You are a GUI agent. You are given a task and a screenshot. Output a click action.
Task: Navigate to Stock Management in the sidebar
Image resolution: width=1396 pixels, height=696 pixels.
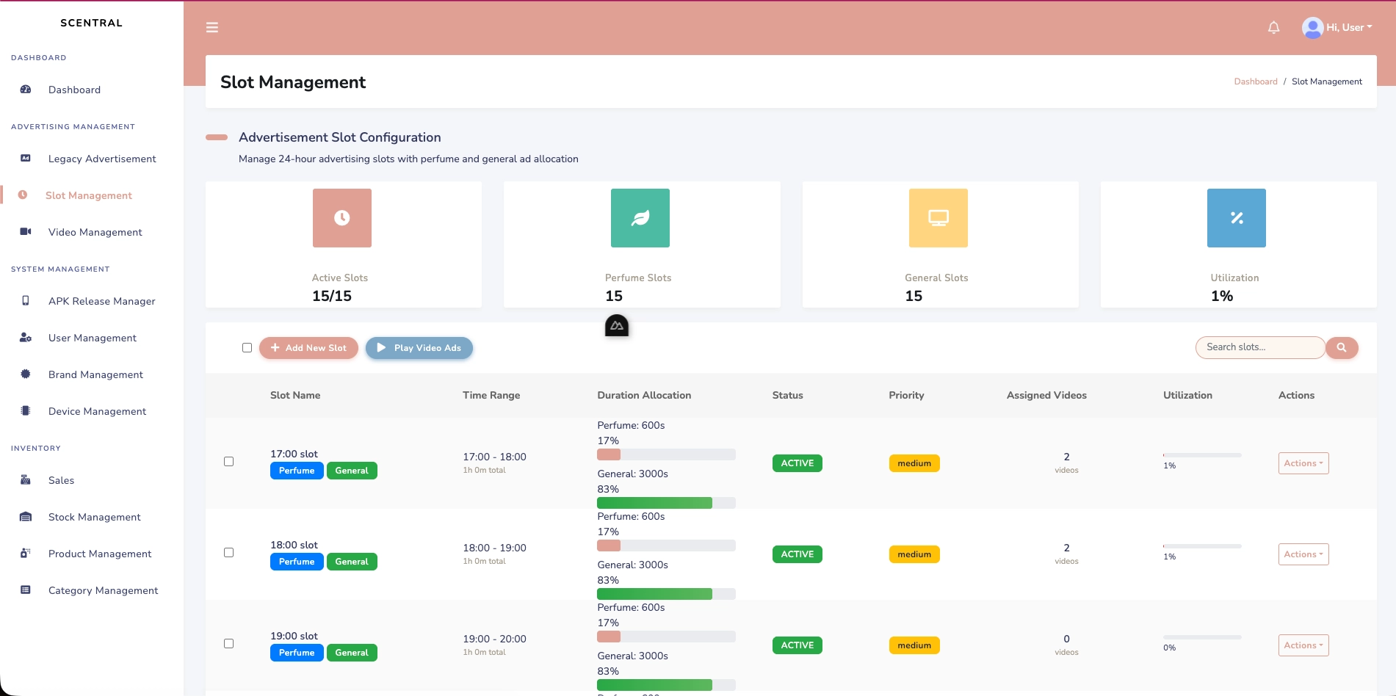pos(94,517)
